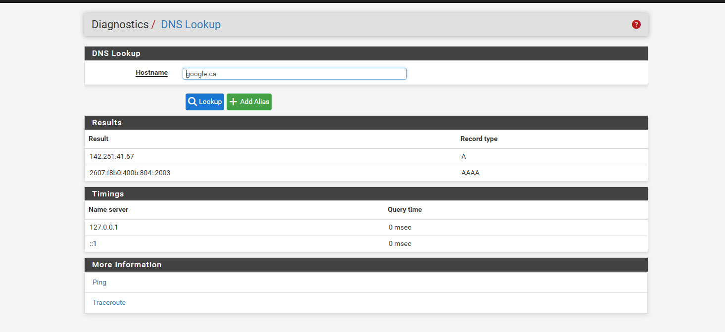The width and height of the screenshot is (725, 332).
Task: Open the red help icon
Action: point(636,24)
